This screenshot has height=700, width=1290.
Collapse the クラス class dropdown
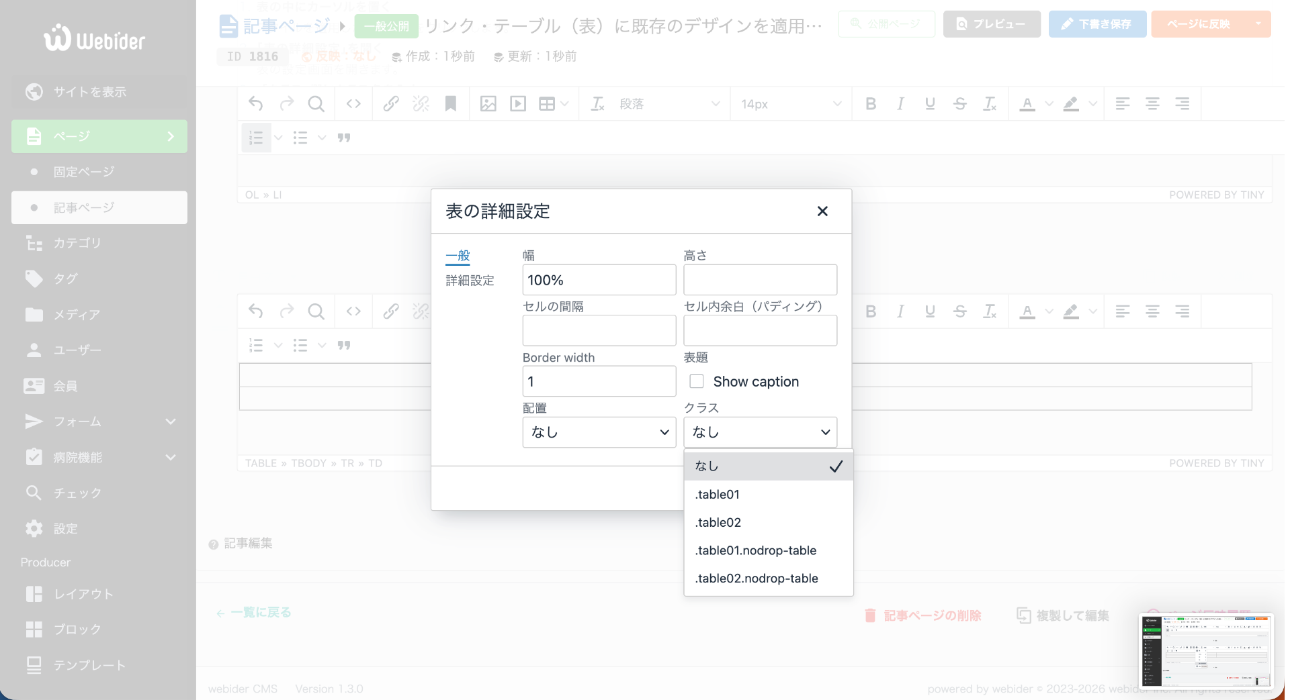760,432
